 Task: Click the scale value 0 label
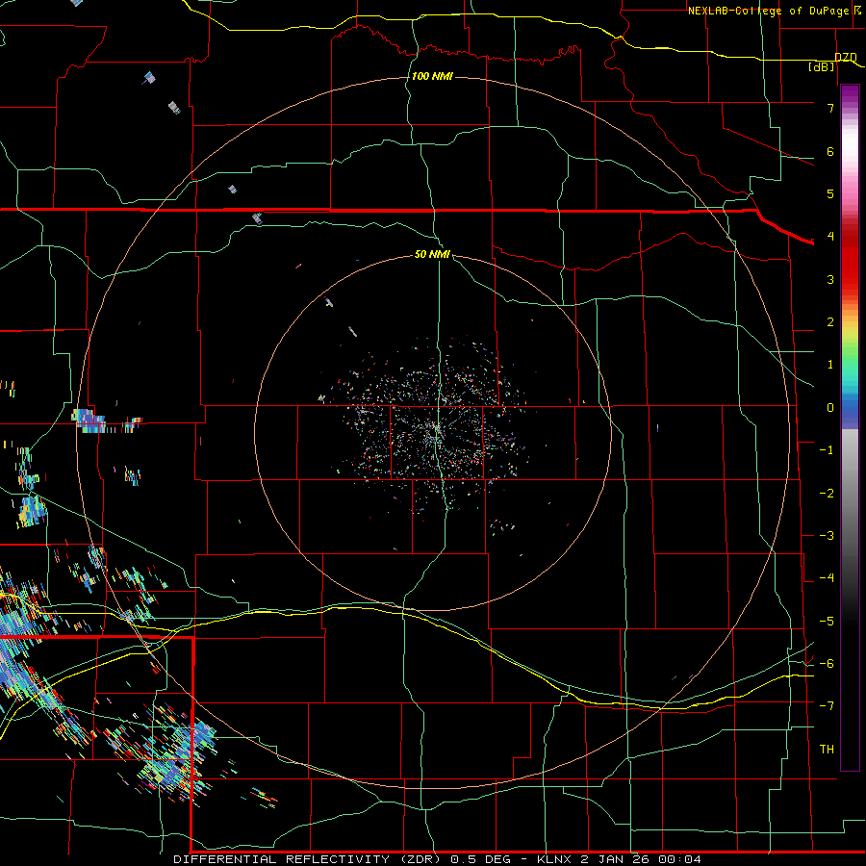[830, 408]
